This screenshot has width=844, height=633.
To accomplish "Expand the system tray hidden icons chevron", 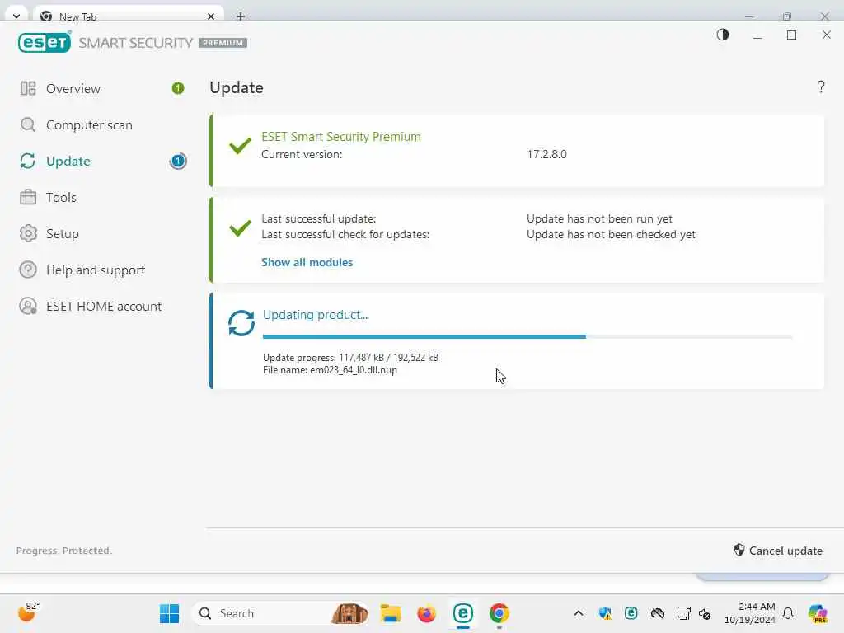I will pyautogui.click(x=579, y=613).
